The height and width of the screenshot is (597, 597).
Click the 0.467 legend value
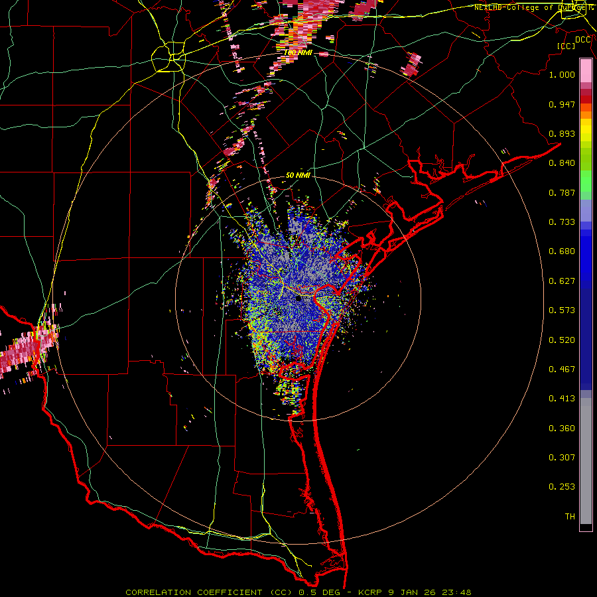pos(562,369)
